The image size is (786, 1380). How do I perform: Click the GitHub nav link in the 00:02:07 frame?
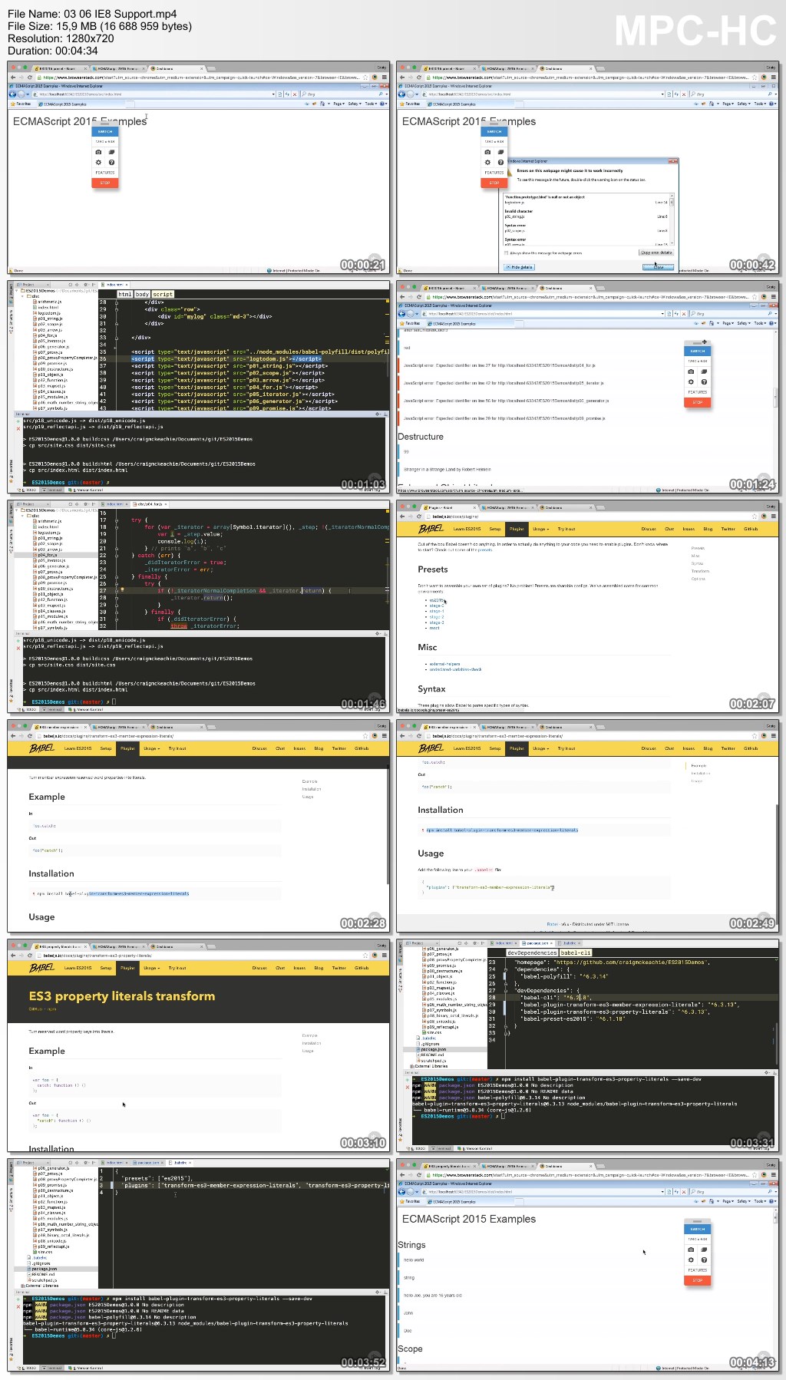click(x=751, y=529)
